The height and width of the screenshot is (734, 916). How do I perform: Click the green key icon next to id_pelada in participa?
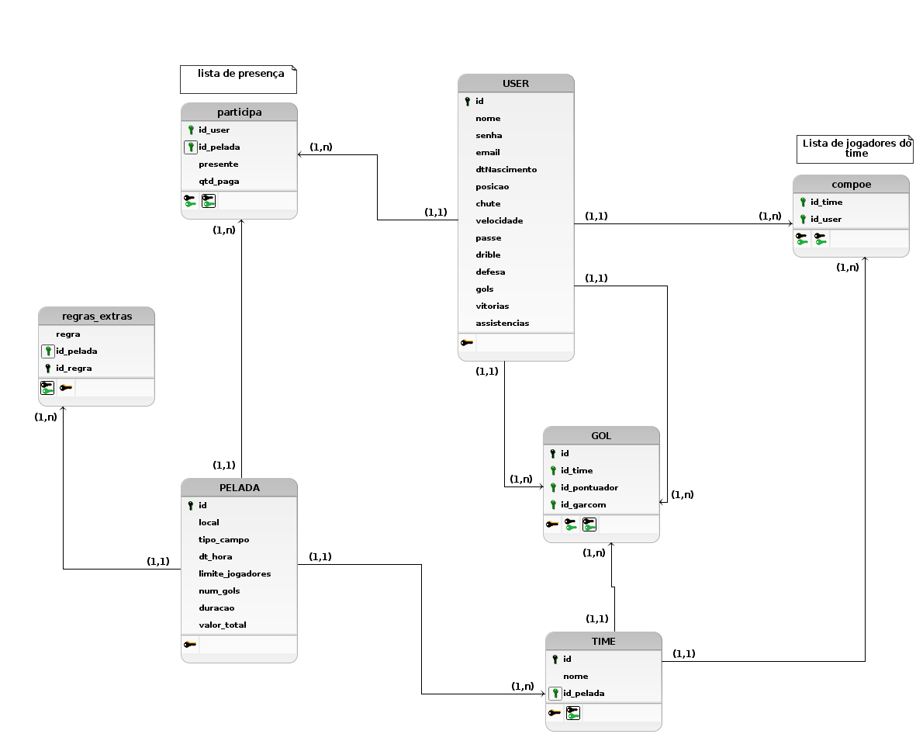(x=191, y=147)
